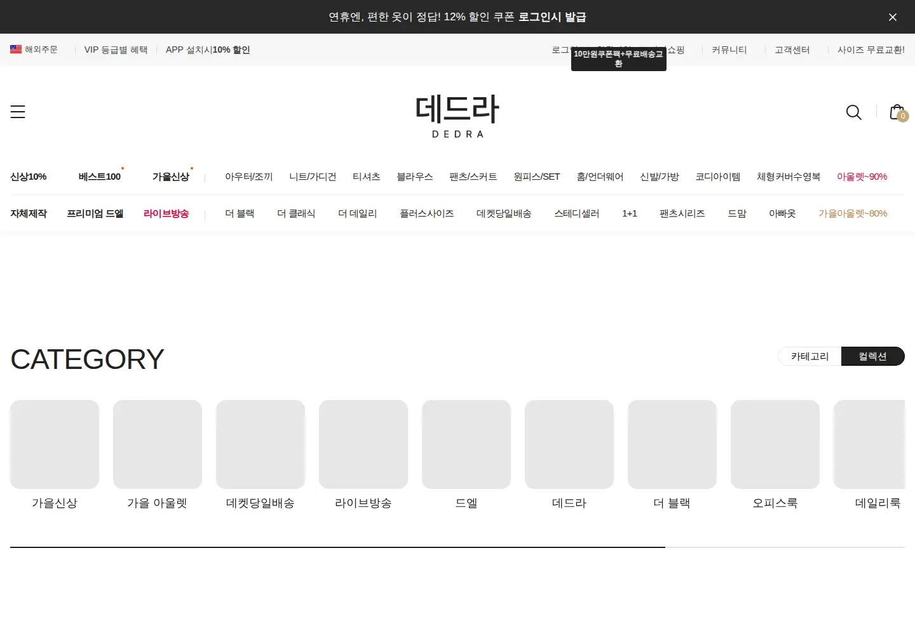Viewport: 915px width, 635px height.
Task: Open the search icon
Action: 853,112
